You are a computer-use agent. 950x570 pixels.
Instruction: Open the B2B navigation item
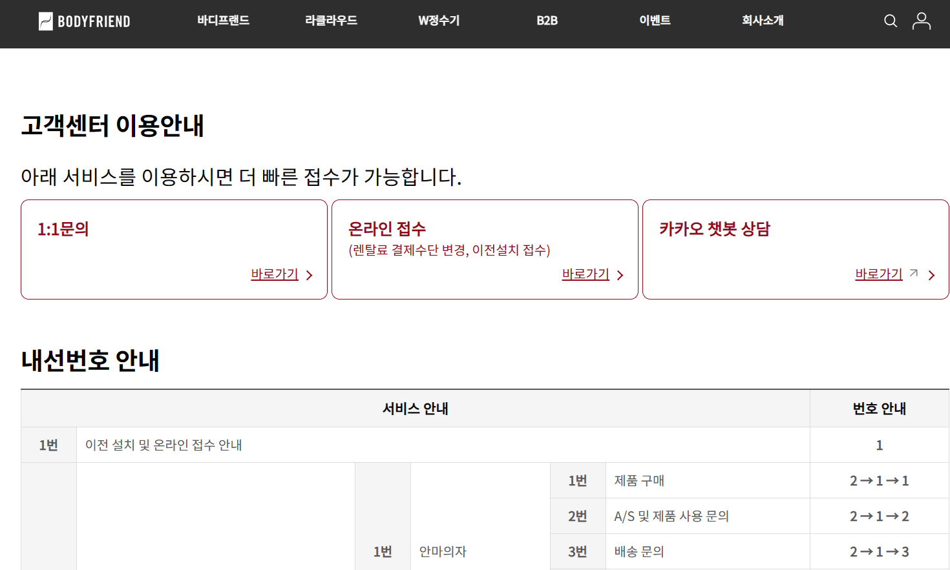pyautogui.click(x=547, y=21)
